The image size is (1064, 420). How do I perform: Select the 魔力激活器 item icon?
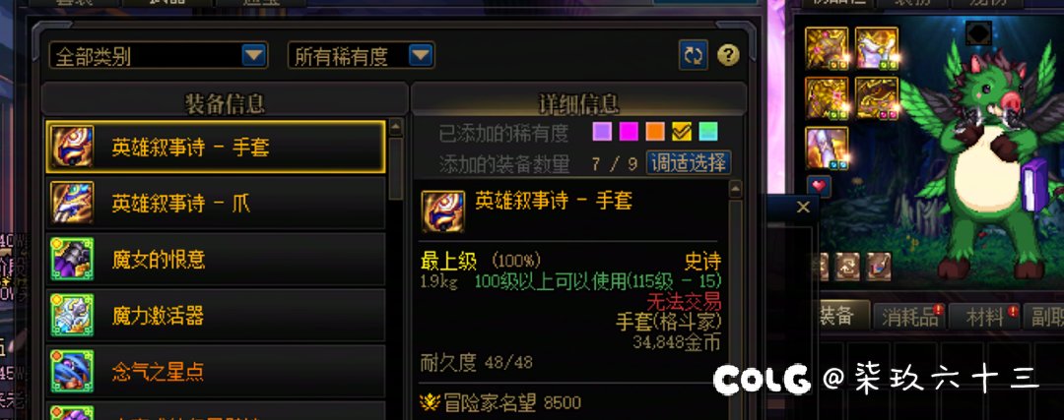[x=72, y=315]
